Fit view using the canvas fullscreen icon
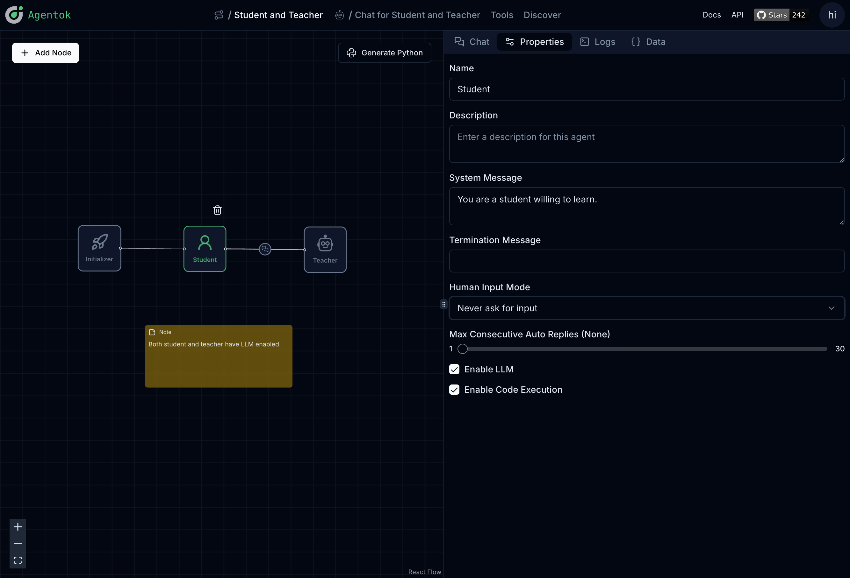The image size is (850, 578). [x=18, y=560]
